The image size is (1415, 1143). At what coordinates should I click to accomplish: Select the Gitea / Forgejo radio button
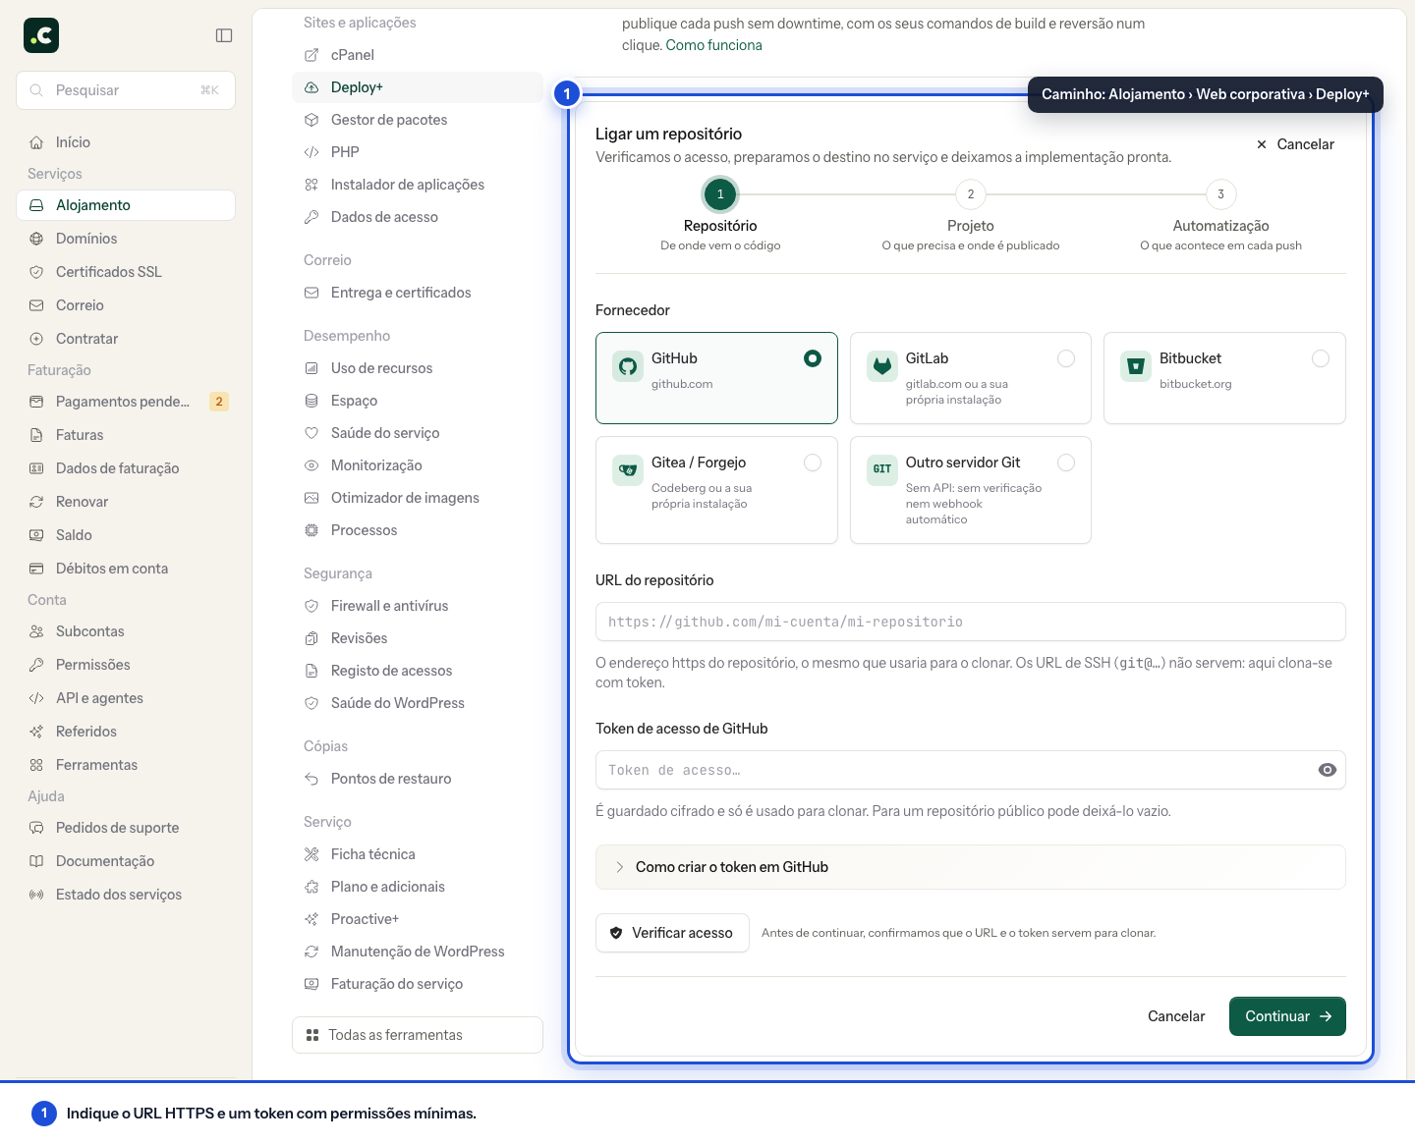tap(813, 463)
